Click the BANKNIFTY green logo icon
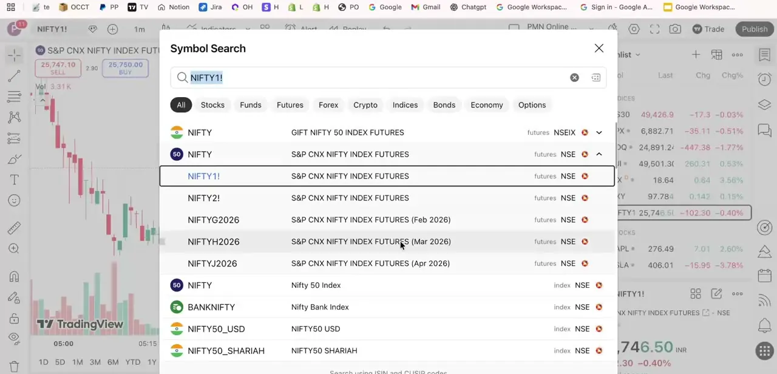The height and width of the screenshot is (374, 777). coord(177,307)
